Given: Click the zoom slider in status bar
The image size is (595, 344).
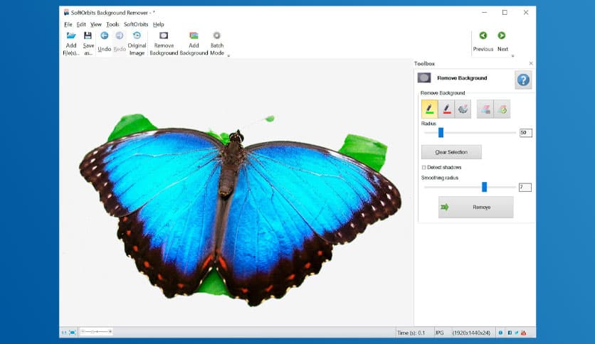Looking at the screenshot, I should [96, 332].
